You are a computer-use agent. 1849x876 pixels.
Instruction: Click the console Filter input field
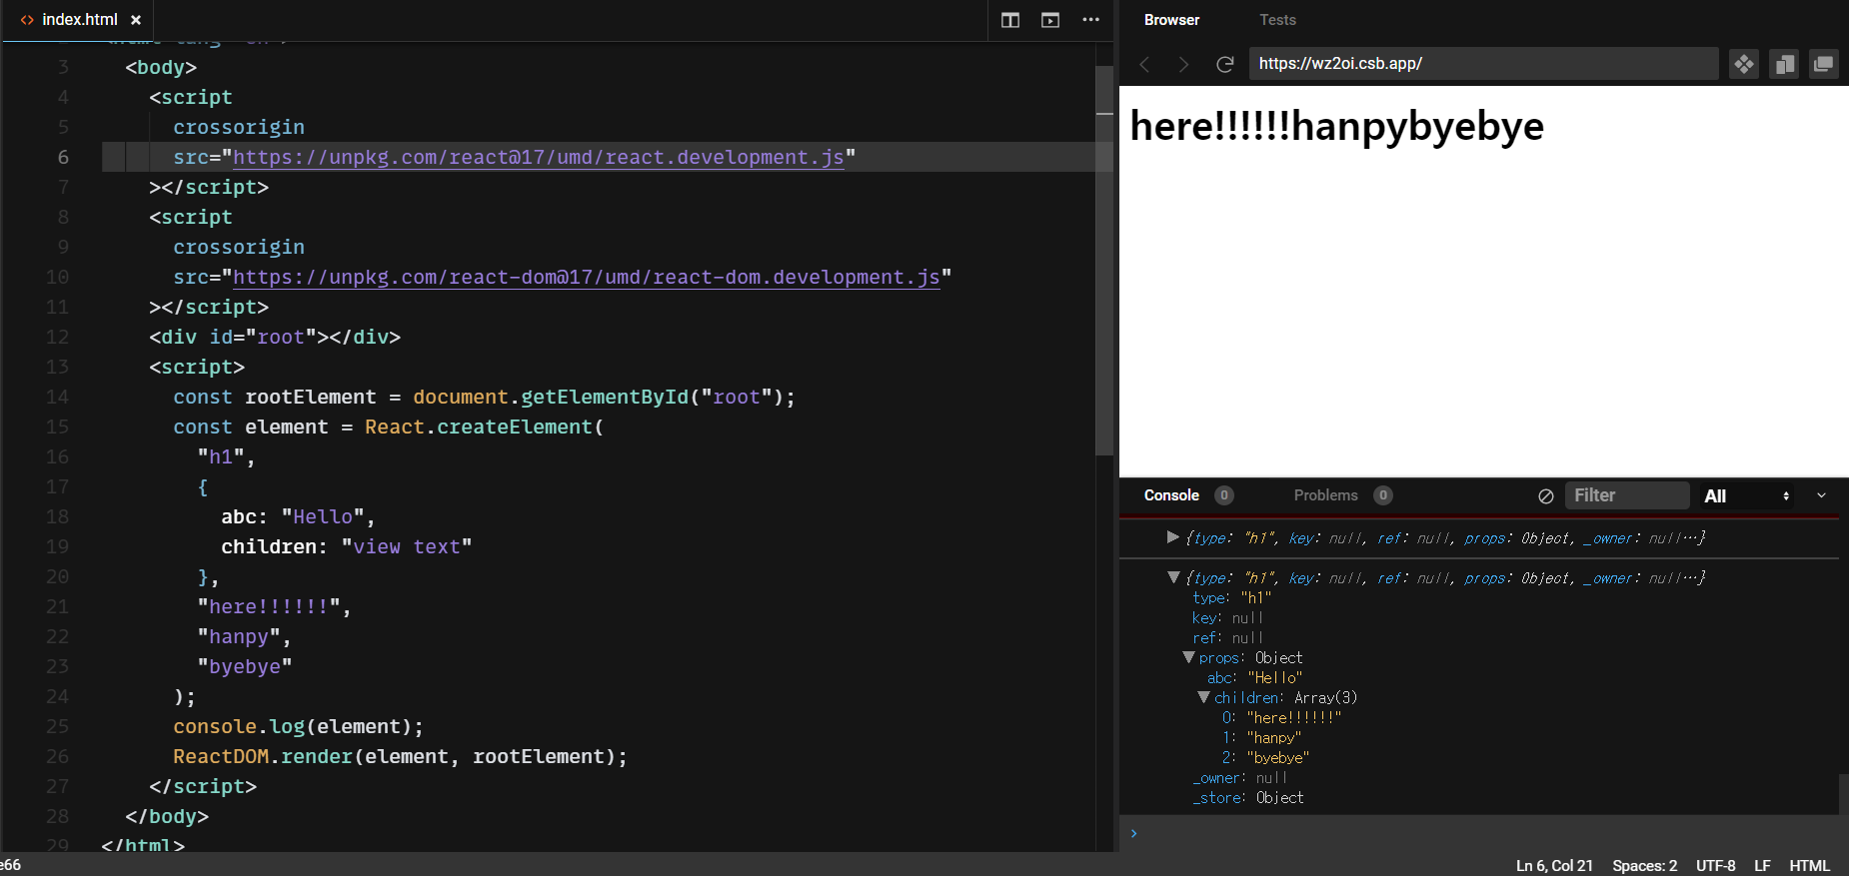1627,495
